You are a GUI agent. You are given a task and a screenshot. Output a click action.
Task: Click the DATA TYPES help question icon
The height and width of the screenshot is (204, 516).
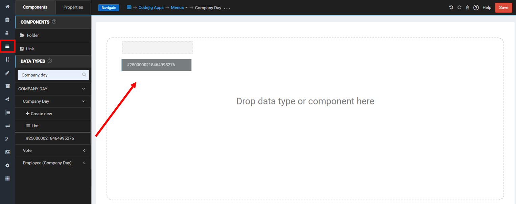50,61
